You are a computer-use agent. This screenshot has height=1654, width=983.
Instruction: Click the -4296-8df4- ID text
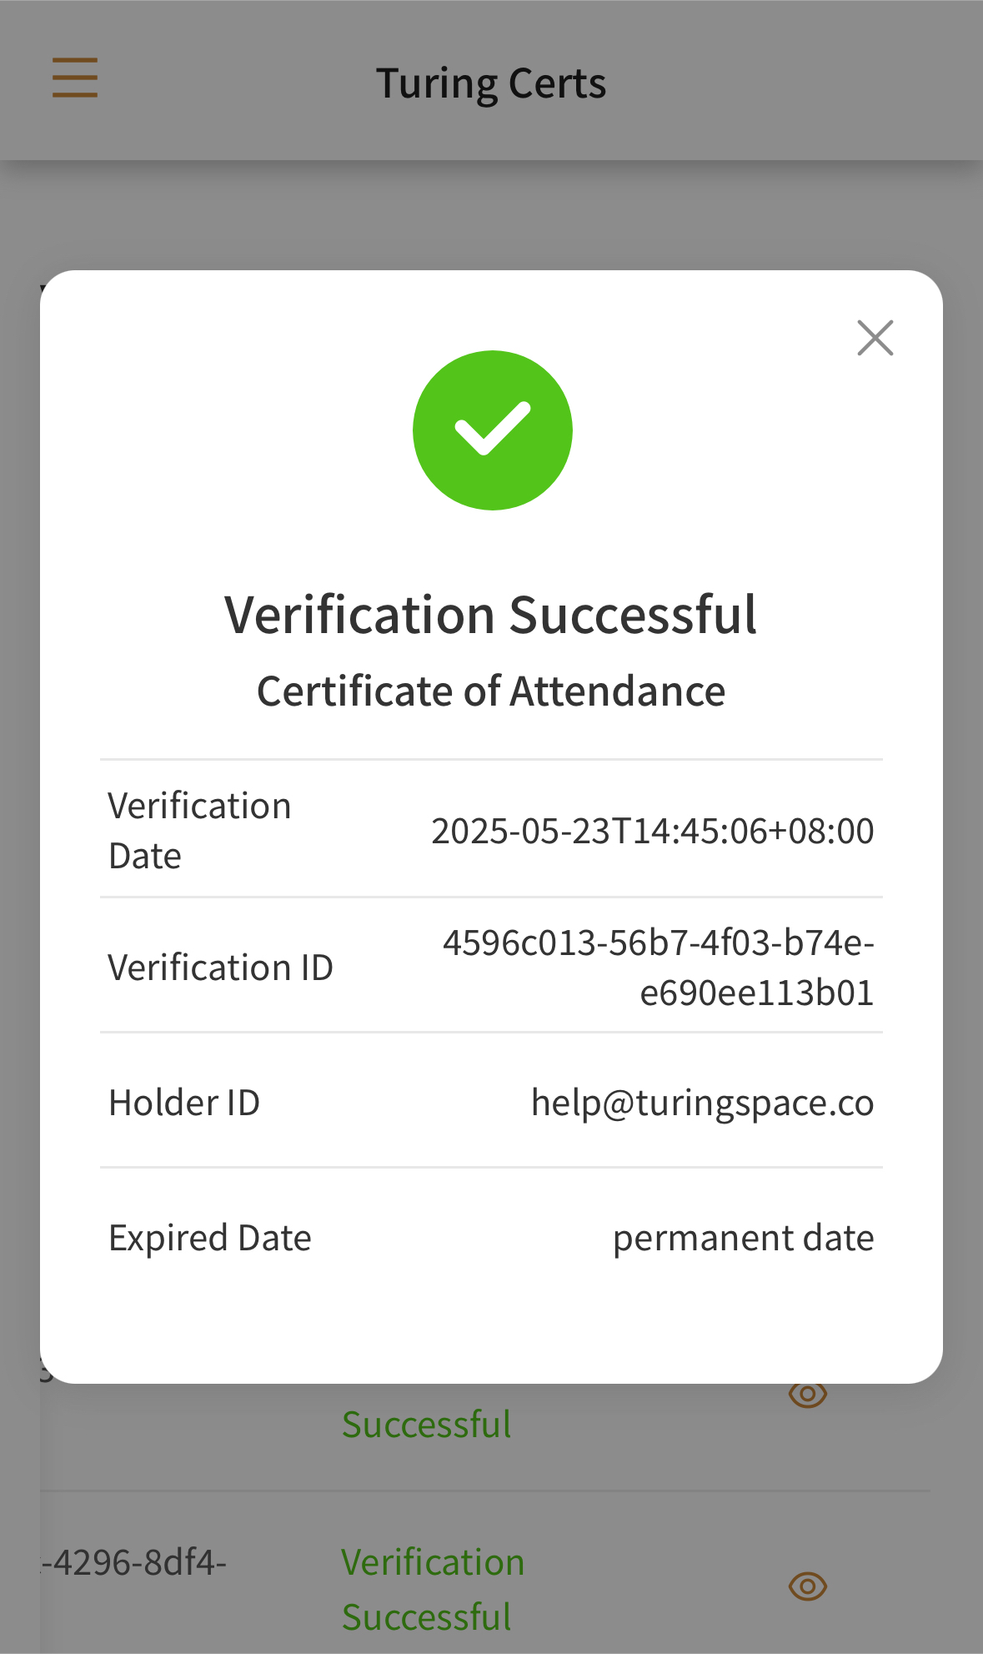click(x=133, y=1562)
